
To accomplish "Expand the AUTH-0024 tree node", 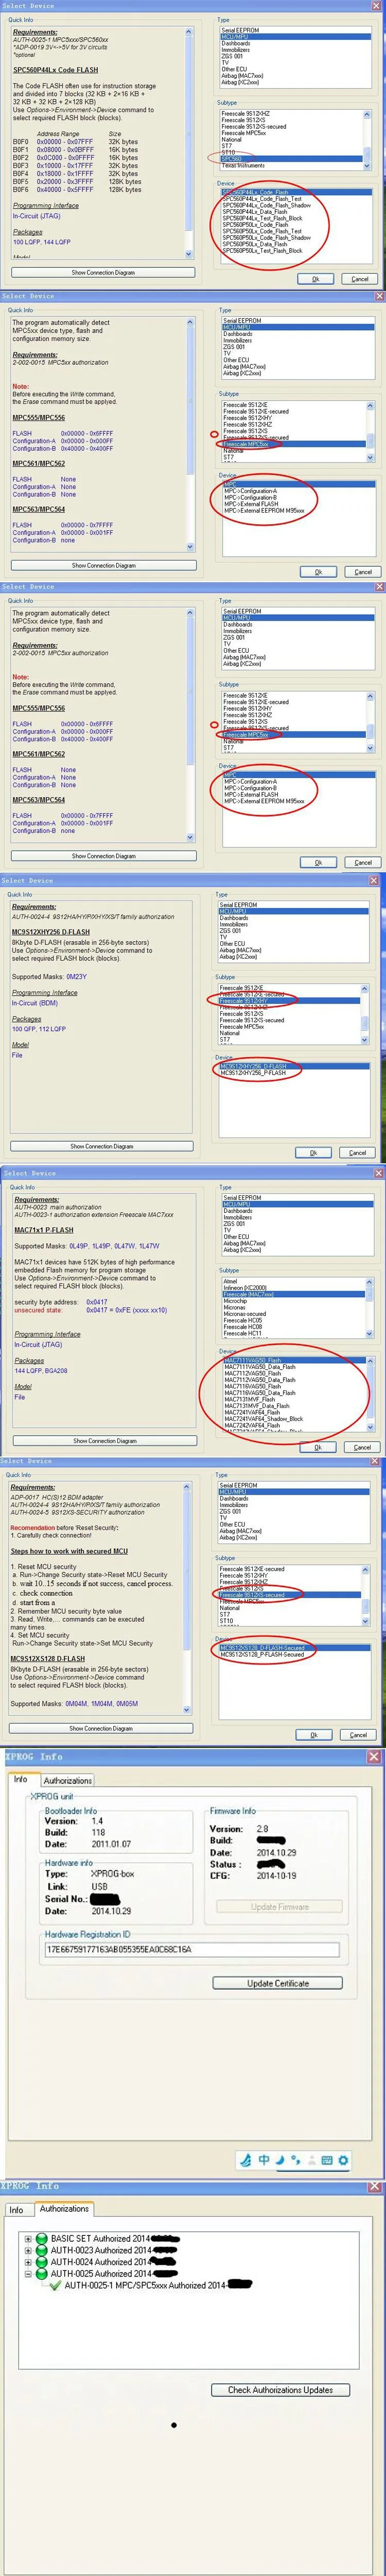I will pyautogui.click(x=29, y=2262).
